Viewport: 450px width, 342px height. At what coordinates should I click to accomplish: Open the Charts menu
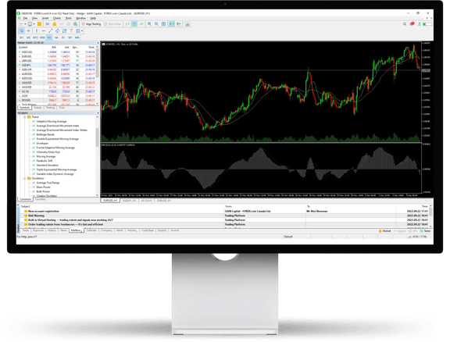point(57,18)
